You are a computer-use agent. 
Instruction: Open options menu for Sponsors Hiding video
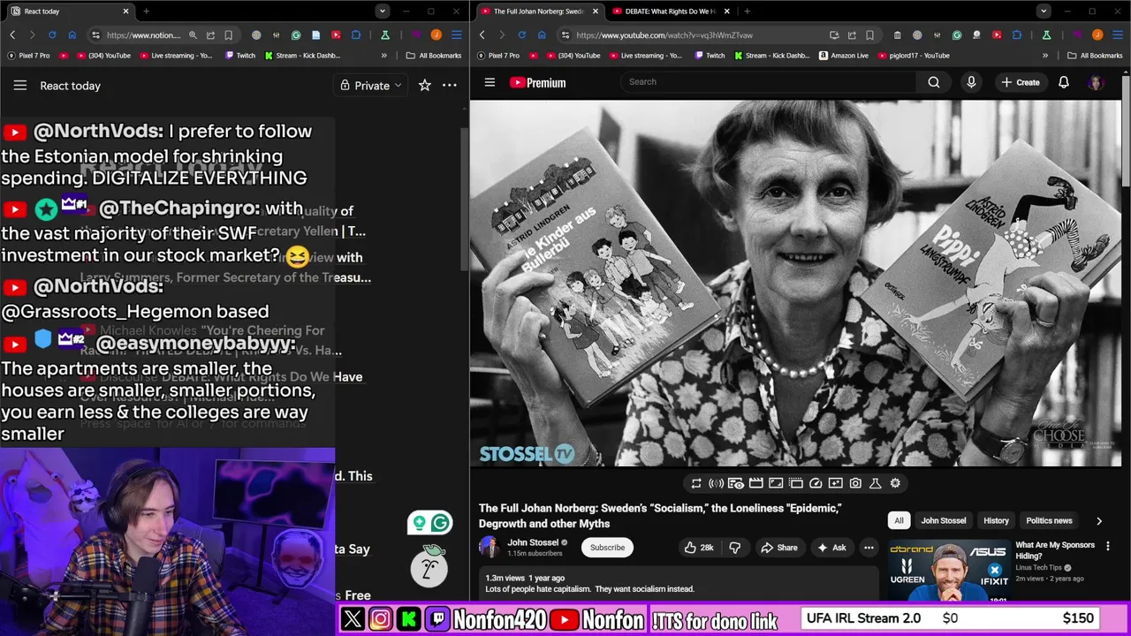point(1107,547)
